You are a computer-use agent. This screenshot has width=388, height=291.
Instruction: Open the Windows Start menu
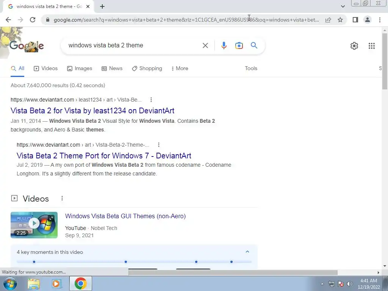click(10, 283)
